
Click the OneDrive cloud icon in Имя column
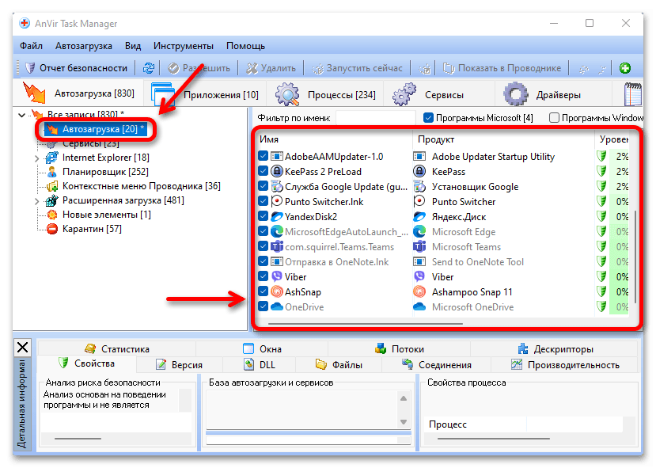click(x=277, y=306)
